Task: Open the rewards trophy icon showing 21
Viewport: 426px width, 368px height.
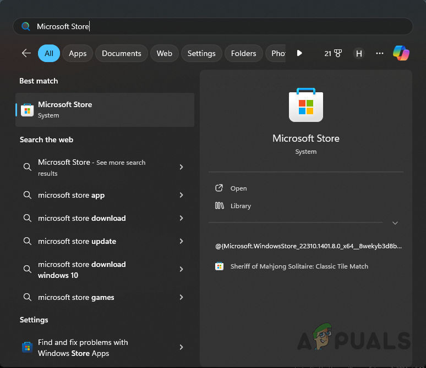Action: point(333,53)
